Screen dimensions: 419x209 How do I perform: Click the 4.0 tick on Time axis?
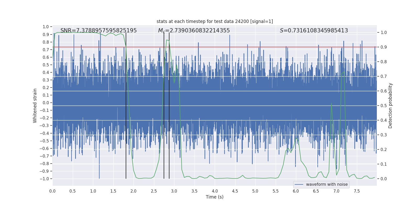coord(215,191)
